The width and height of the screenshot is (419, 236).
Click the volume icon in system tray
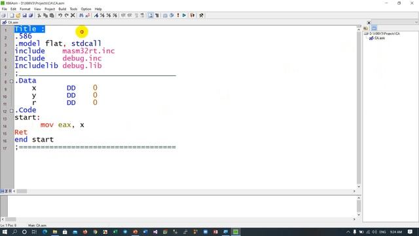click(x=374, y=232)
